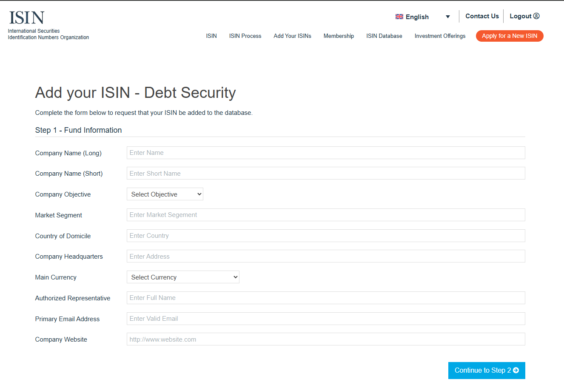Click the 'Primary Email Address' label
This screenshot has width=564, height=385.
[67, 319]
